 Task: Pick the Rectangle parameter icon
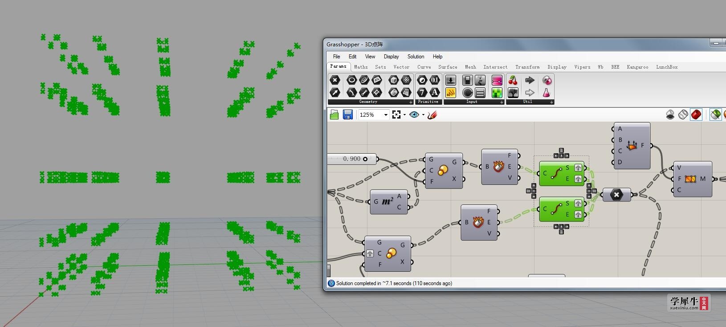377,93
